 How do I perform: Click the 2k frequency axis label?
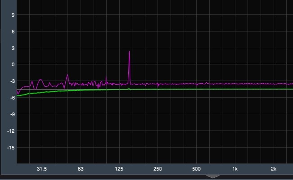pyautogui.click(x=274, y=169)
